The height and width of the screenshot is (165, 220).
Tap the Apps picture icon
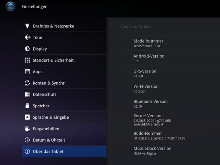27,71
